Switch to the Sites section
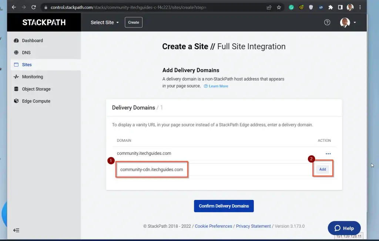The height and width of the screenshot is (241, 379). [x=27, y=64]
